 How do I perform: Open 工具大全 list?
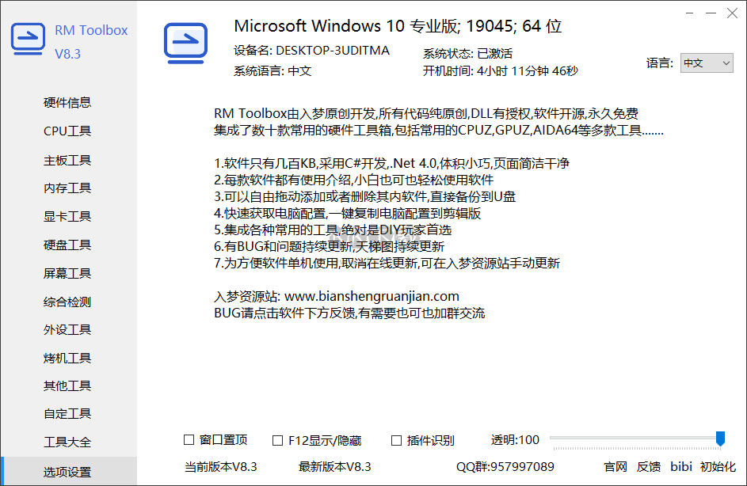pyautogui.click(x=67, y=442)
